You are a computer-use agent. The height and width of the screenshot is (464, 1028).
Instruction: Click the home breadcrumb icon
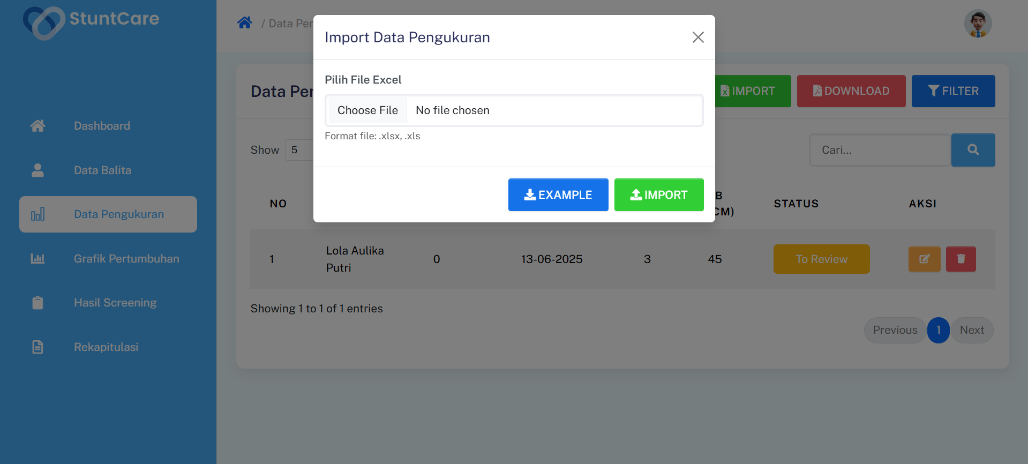pyautogui.click(x=245, y=23)
